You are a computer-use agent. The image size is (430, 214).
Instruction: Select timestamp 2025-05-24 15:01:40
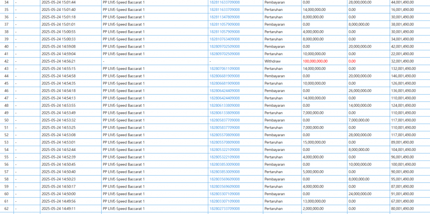click(x=59, y=10)
